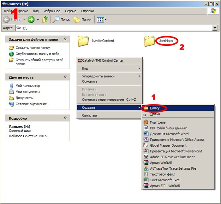This screenshot has width=221, height=204.
Task: Toggle the Folders (Папки) pane button
Action: click(83, 20)
